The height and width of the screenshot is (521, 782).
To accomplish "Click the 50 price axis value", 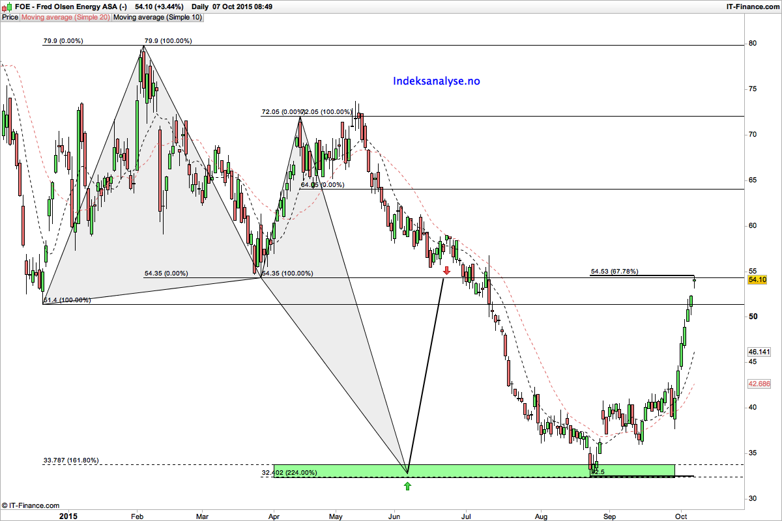I will (x=752, y=317).
